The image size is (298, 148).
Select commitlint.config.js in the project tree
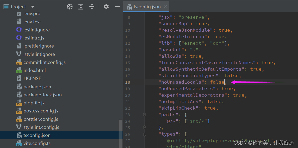pos(45,62)
